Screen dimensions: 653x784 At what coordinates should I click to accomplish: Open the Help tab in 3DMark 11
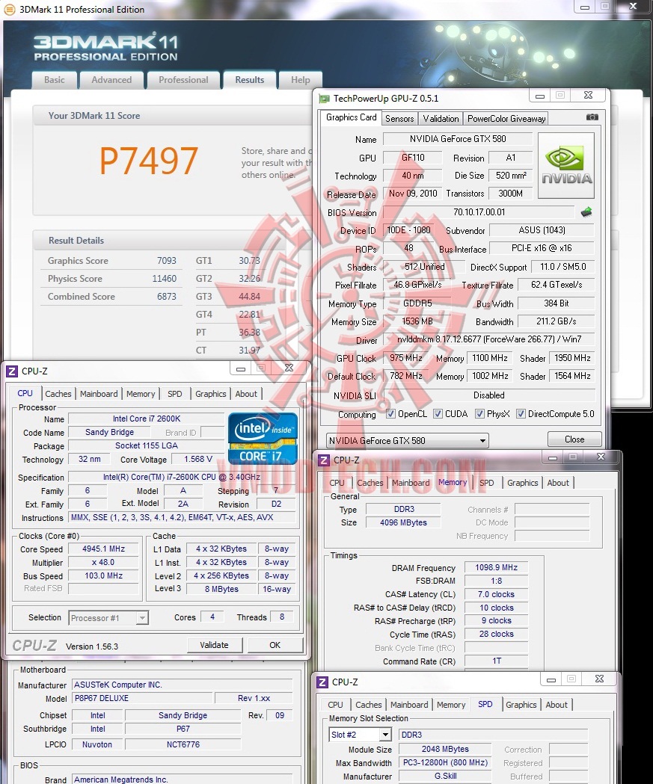click(x=300, y=80)
